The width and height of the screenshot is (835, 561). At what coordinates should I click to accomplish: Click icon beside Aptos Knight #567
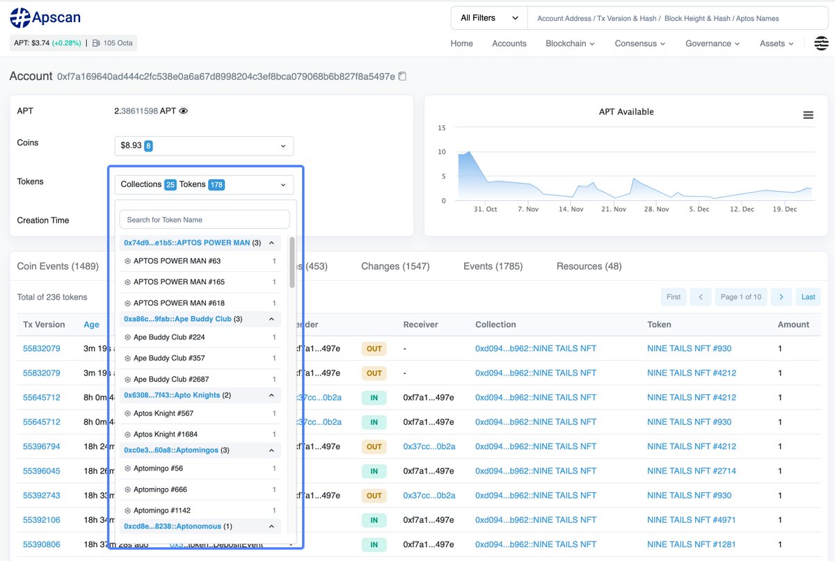127,414
